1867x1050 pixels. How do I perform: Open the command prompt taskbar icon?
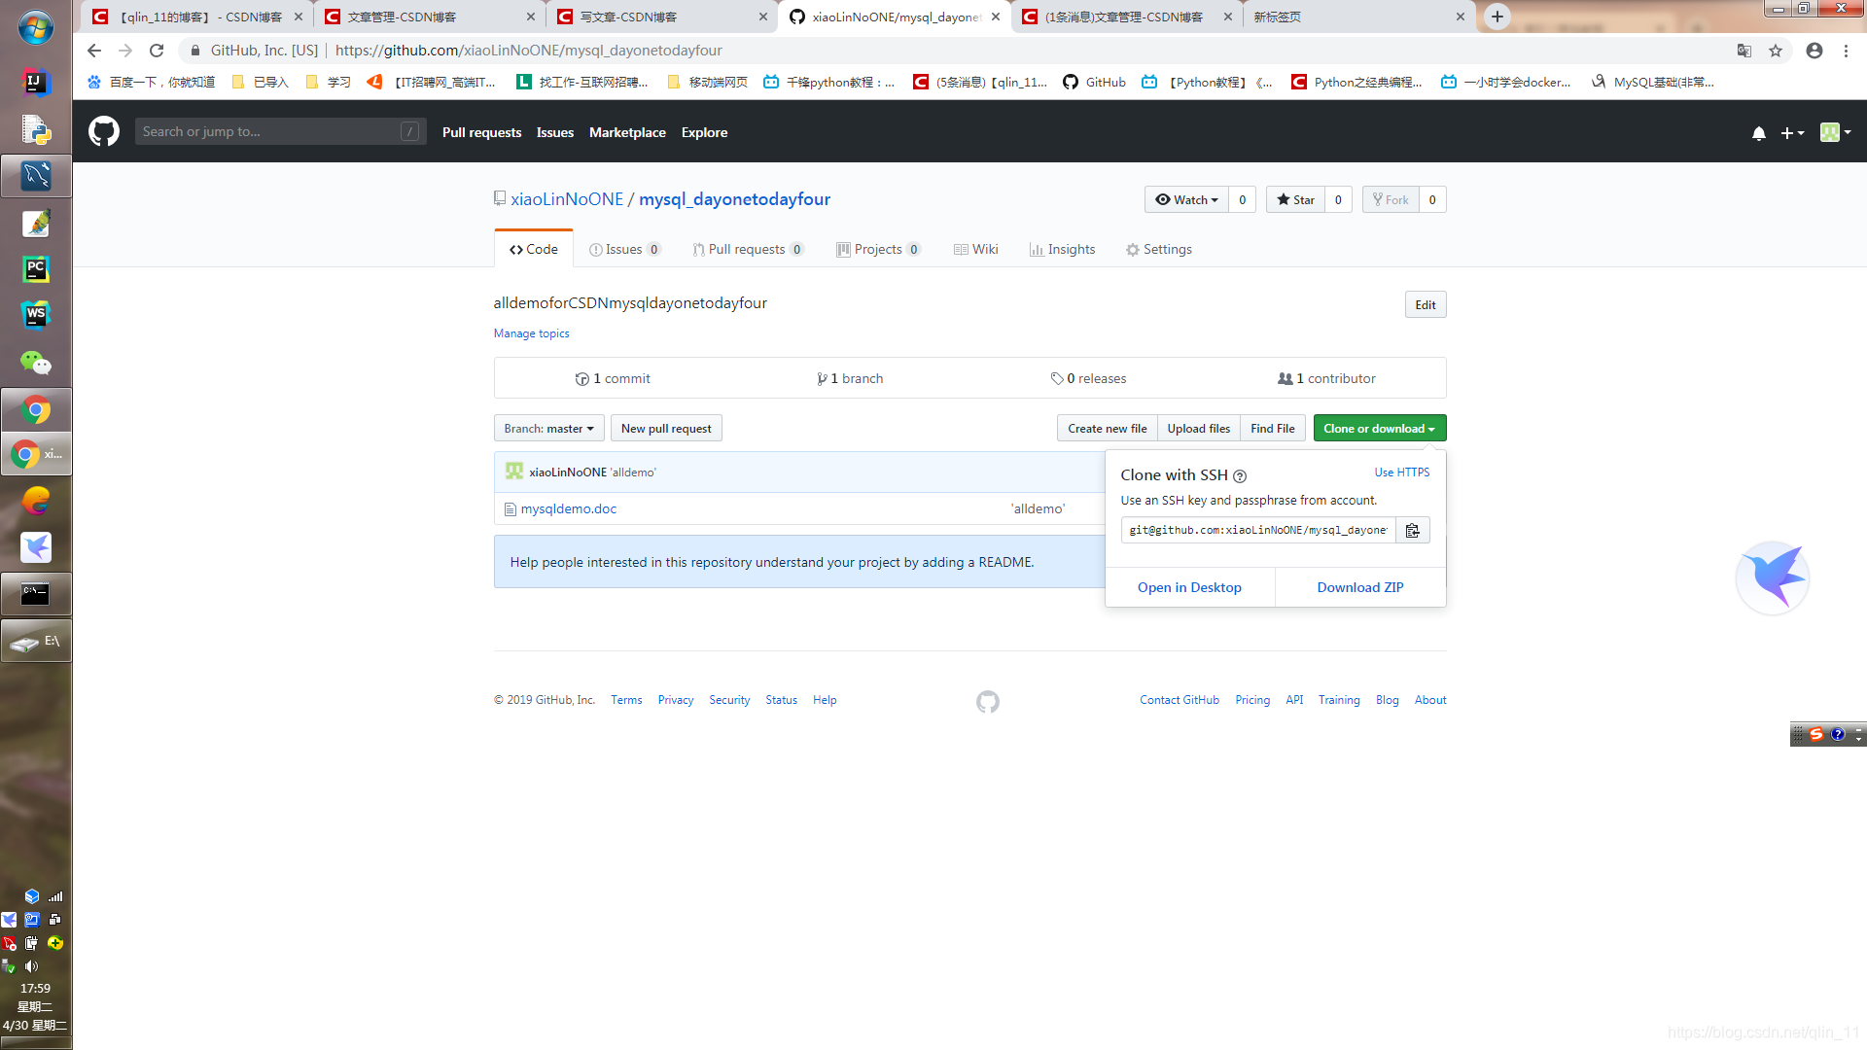click(36, 593)
